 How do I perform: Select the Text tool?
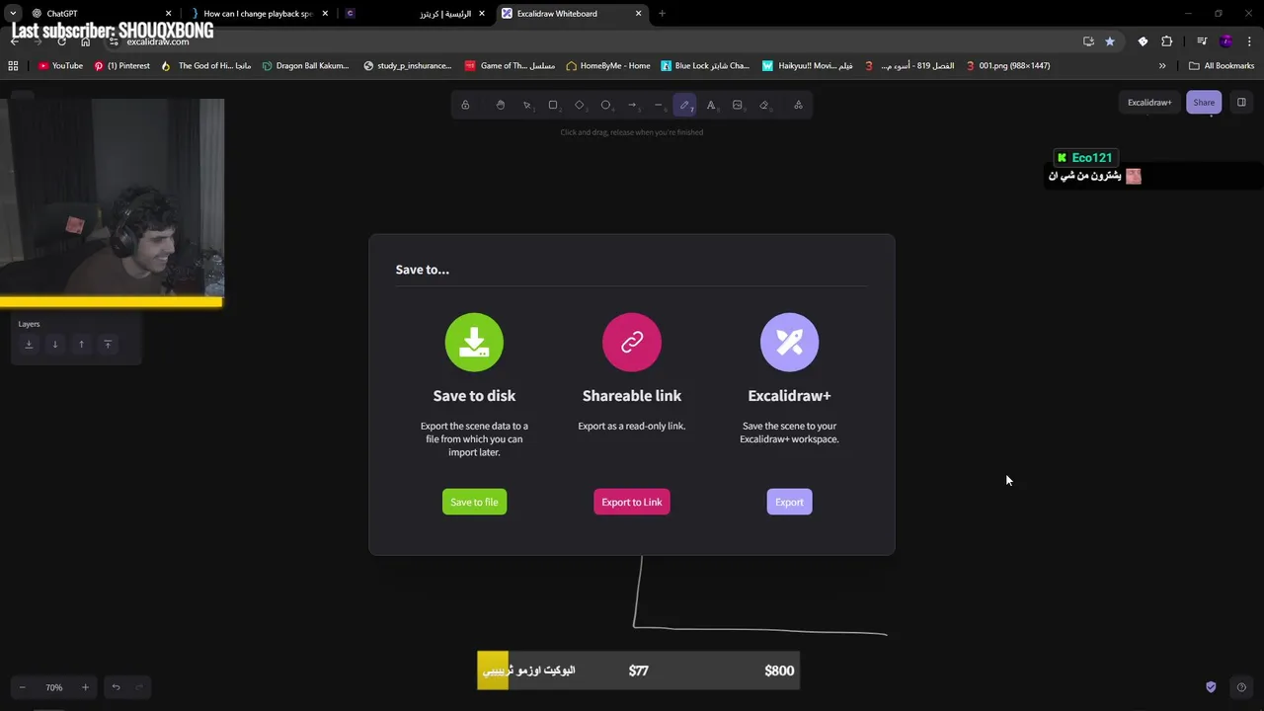pos(711,105)
